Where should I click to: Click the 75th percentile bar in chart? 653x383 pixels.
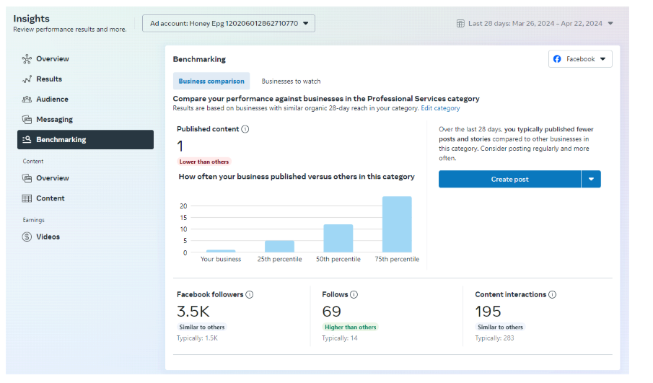(397, 224)
